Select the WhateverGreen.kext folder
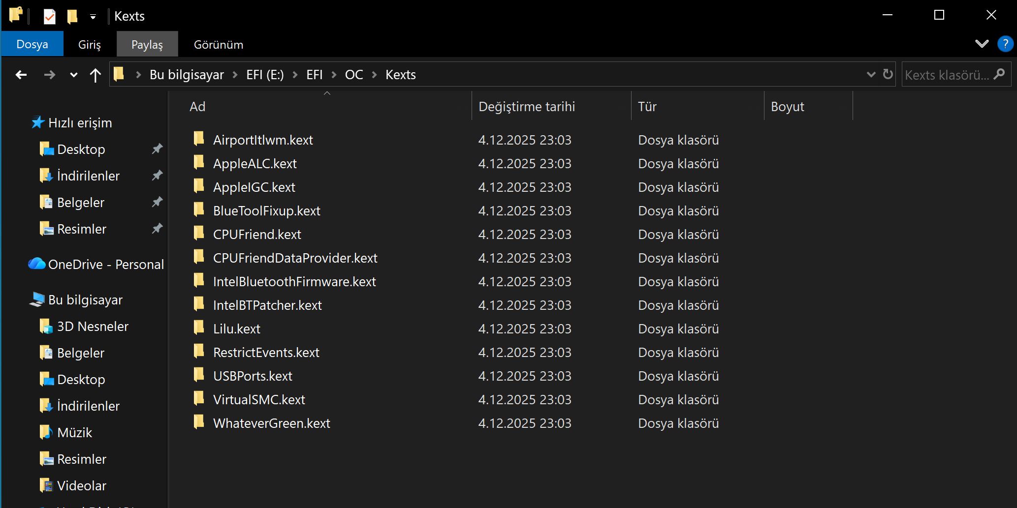 pos(271,423)
